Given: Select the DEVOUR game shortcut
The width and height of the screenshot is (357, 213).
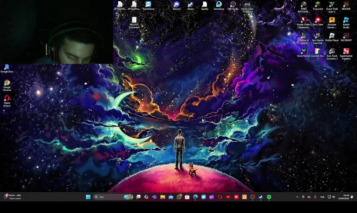Looking at the screenshot, I should pyautogui.click(x=346, y=6).
